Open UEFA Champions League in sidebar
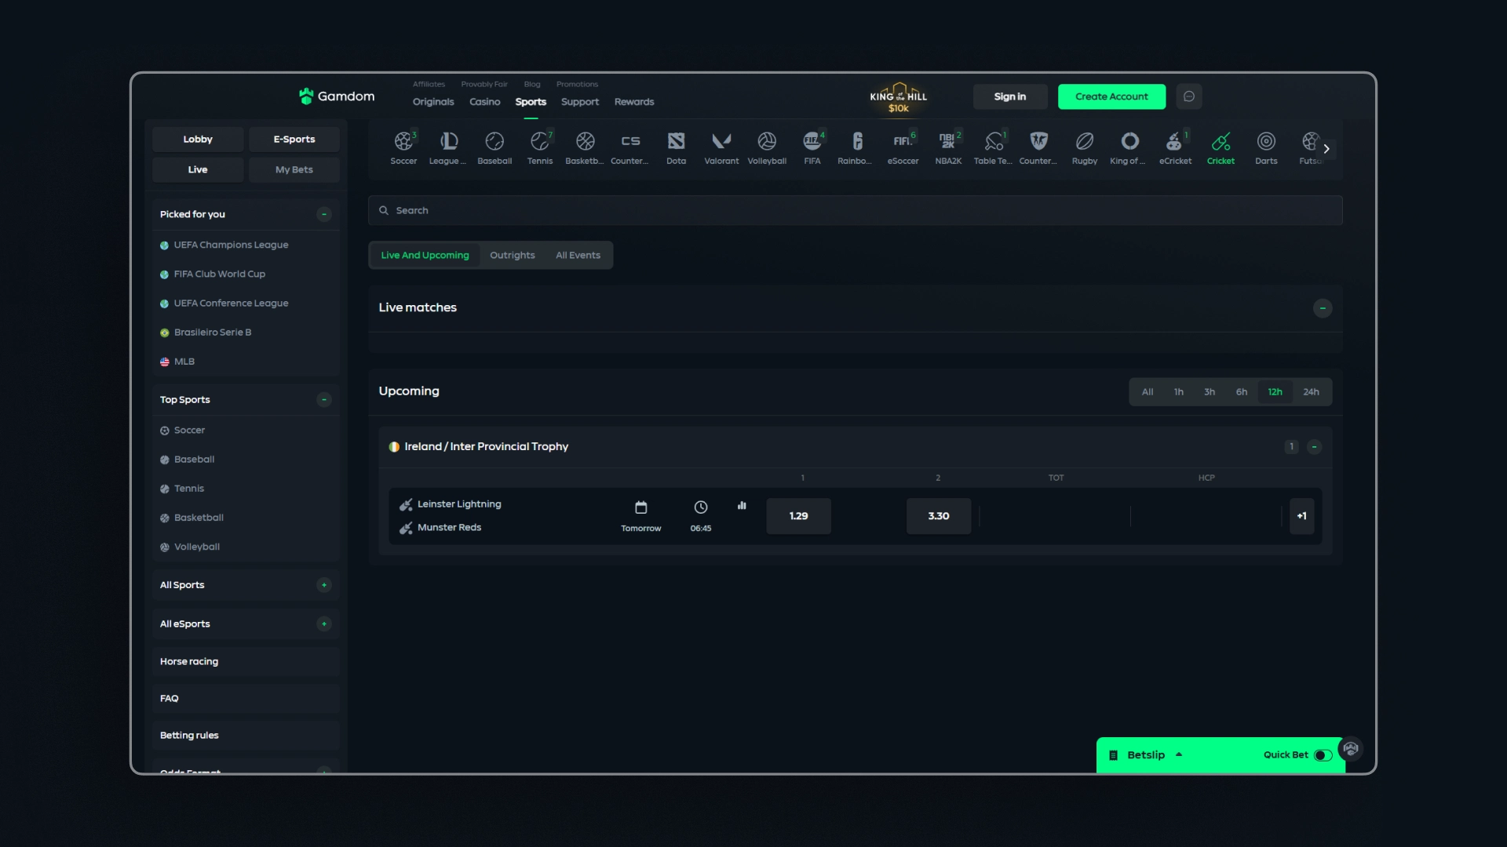Image resolution: width=1507 pixels, height=847 pixels. 231,245
